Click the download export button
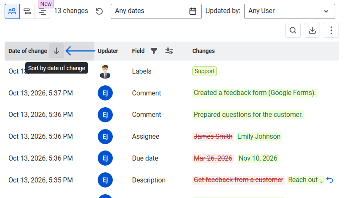Screen dimensions: 344x198 312,30
